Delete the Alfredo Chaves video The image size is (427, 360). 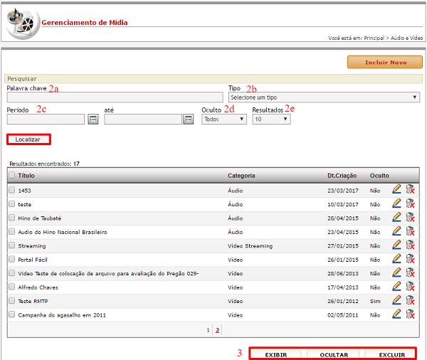410,286
